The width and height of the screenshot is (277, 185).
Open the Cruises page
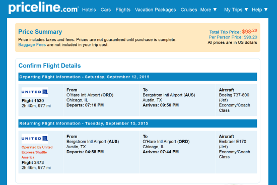[x=189, y=10]
